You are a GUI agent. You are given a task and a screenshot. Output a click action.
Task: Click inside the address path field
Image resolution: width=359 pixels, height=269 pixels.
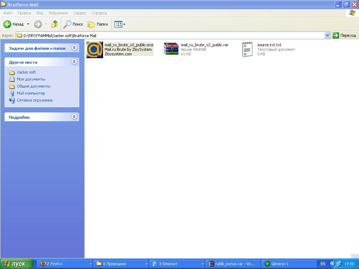coord(175,35)
